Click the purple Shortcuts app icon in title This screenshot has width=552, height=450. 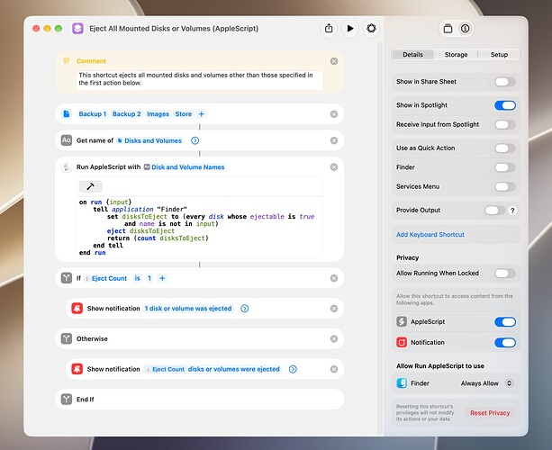tap(77, 29)
